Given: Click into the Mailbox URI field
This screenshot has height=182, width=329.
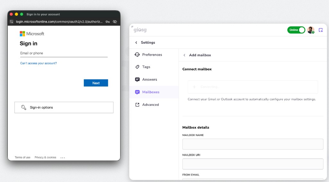Looking at the screenshot, I should [253, 164].
